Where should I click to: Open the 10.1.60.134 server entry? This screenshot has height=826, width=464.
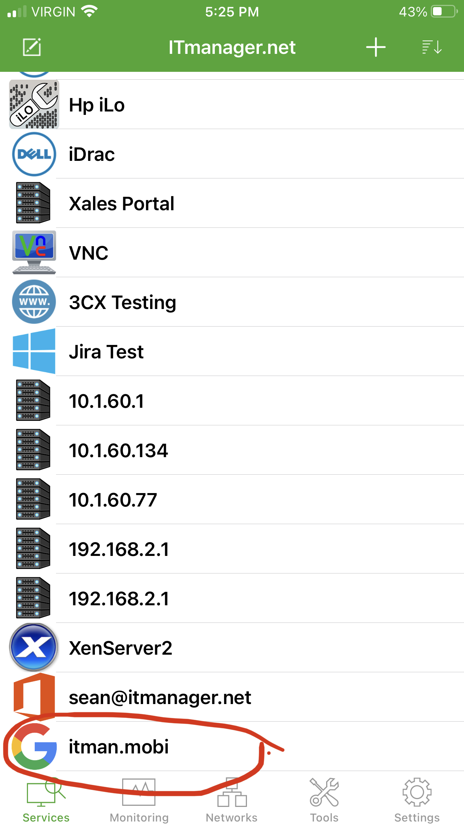tap(232, 450)
